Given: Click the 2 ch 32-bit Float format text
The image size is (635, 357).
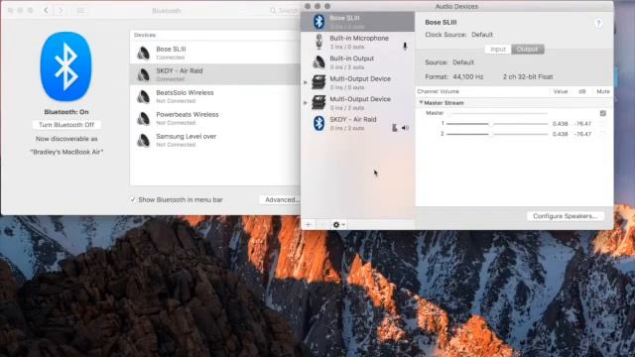Looking at the screenshot, I should 528,76.
